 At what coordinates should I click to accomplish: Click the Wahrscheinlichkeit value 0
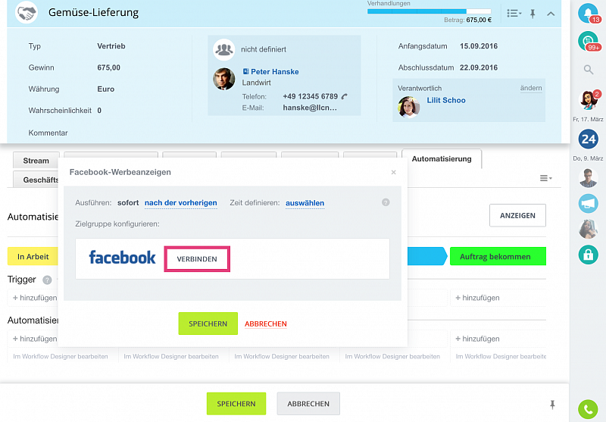99,111
